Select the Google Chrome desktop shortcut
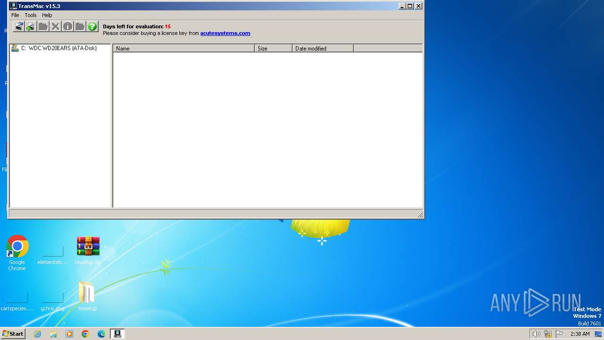 17,253
